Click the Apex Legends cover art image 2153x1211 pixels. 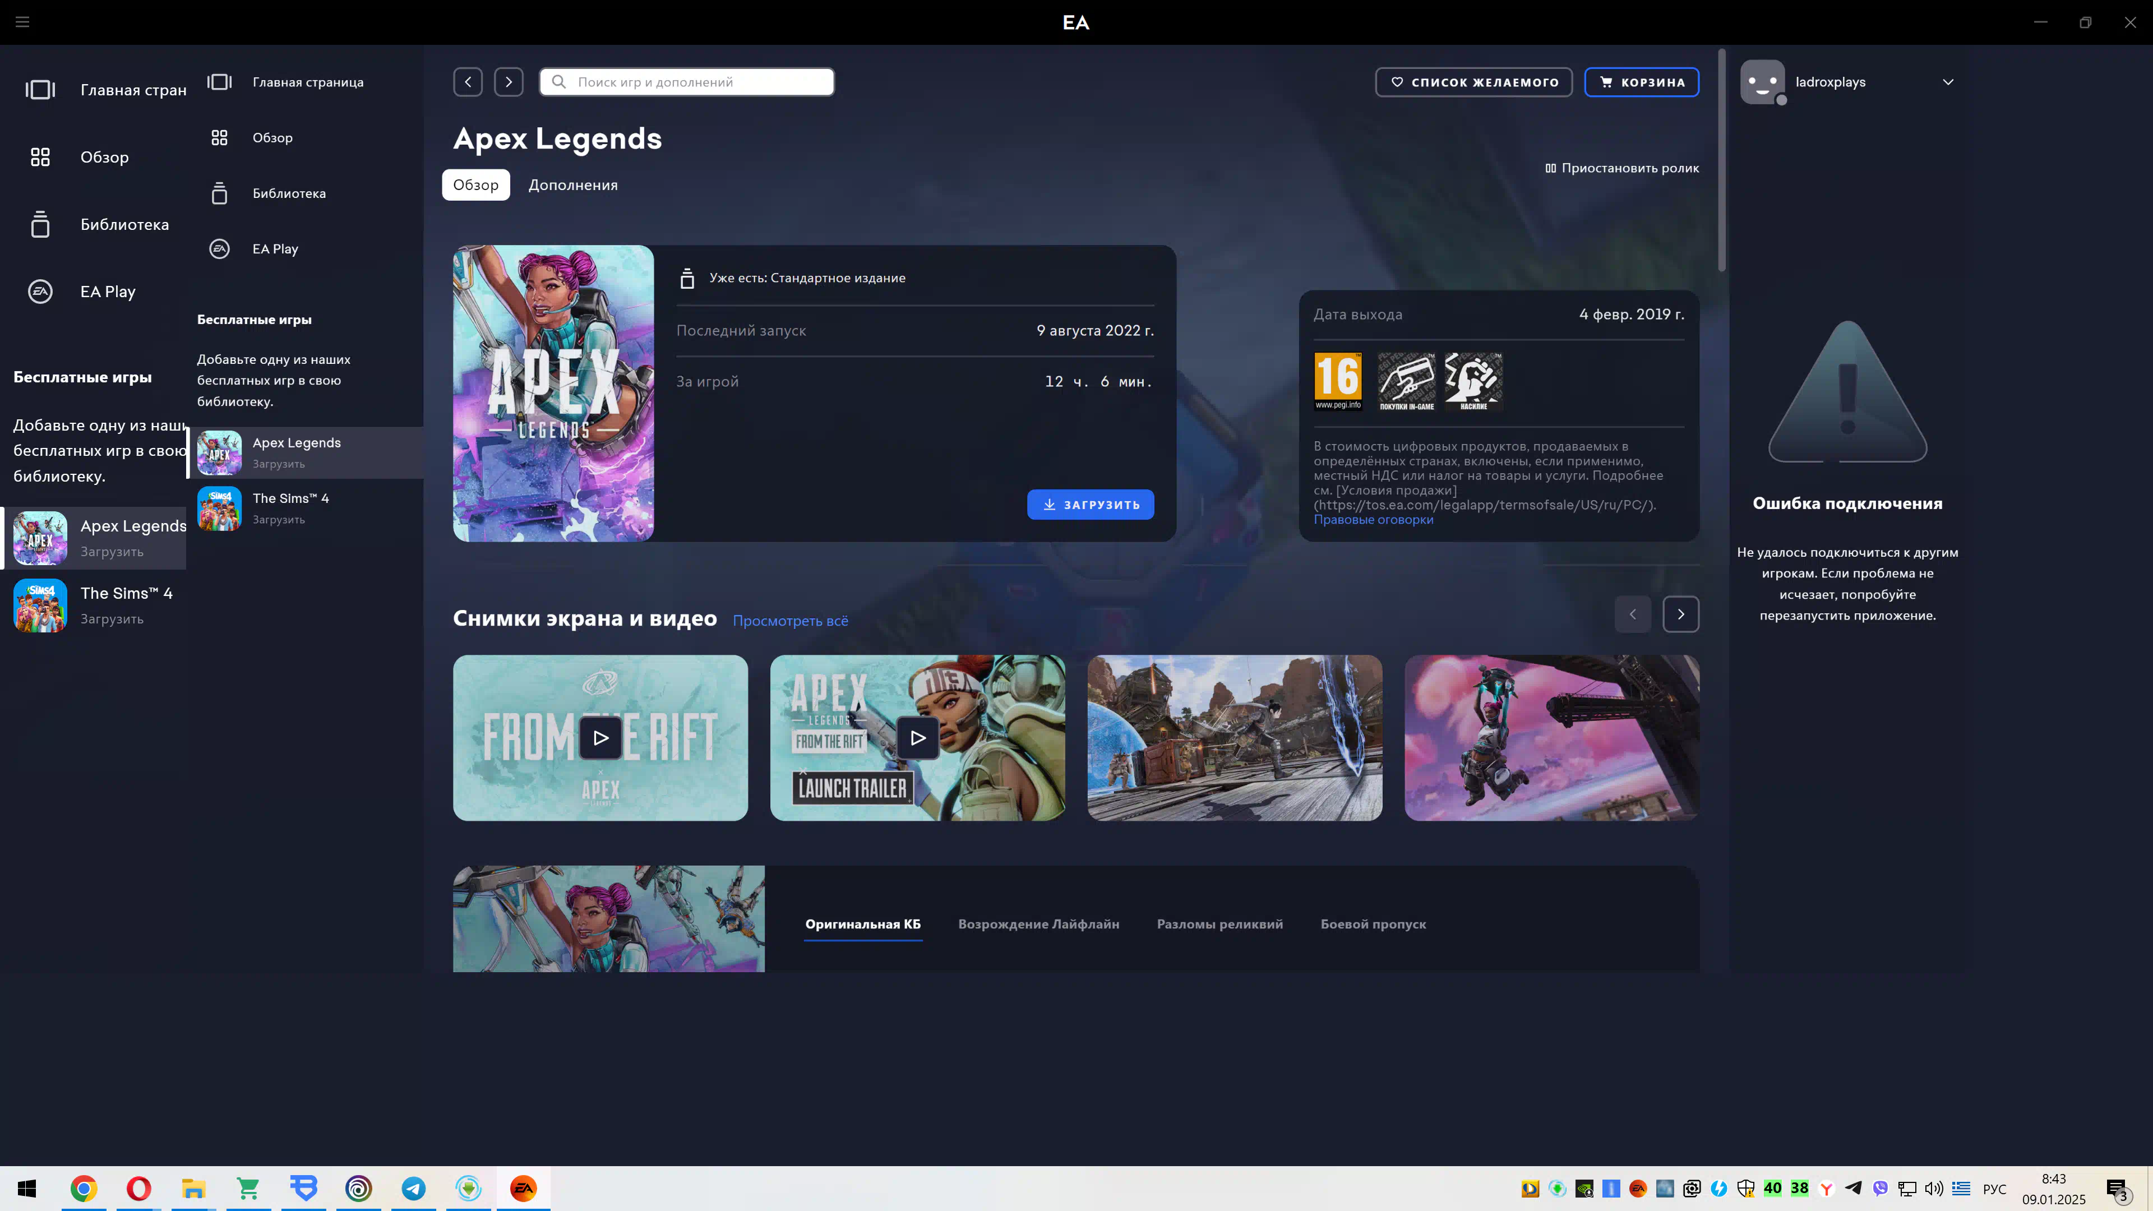[553, 394]
